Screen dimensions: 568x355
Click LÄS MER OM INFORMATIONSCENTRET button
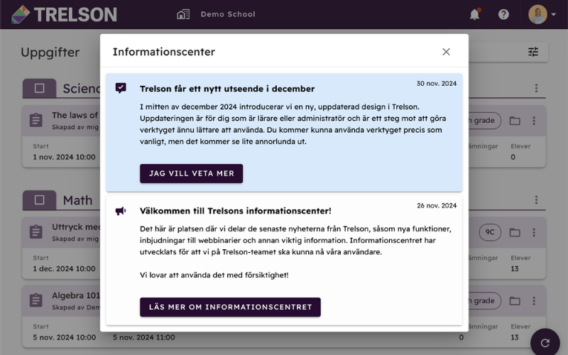click(x=230, y=307)
